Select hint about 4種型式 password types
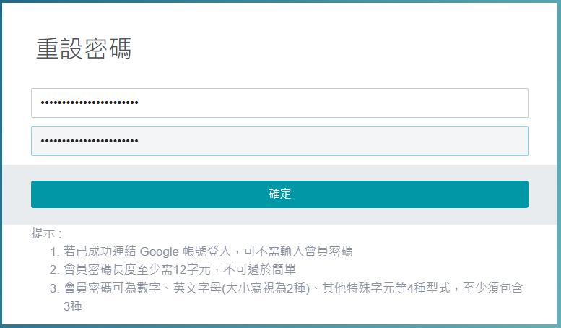The width and height of the screenshot is (561, 328). pyautogui.click(x=293, y=296)
